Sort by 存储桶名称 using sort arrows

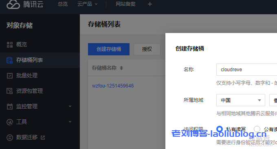point(121,68)
